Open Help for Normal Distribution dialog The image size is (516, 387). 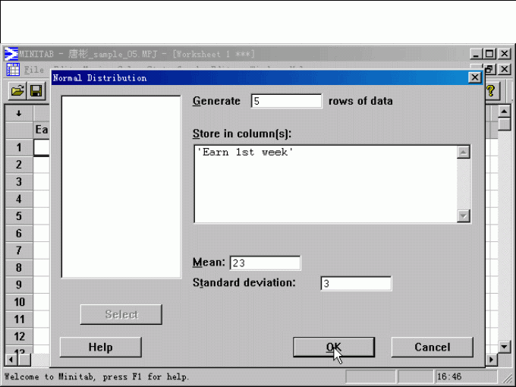(x=100, y=347)
